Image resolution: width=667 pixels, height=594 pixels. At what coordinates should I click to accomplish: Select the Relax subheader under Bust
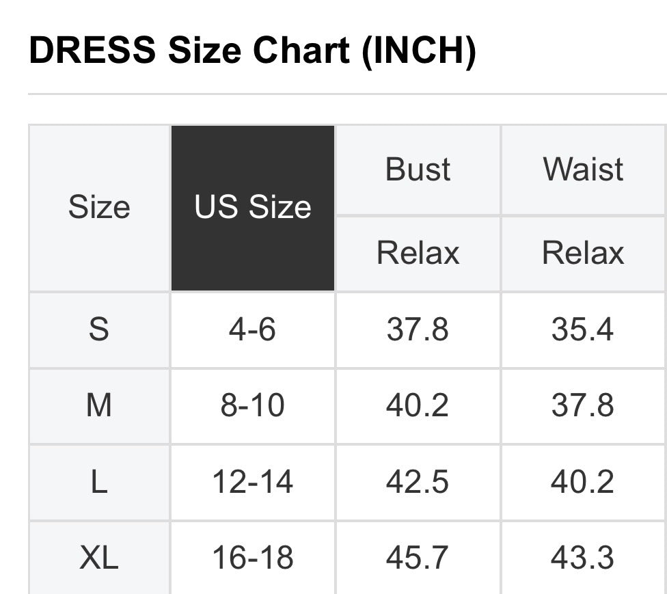tap(418, 253)
